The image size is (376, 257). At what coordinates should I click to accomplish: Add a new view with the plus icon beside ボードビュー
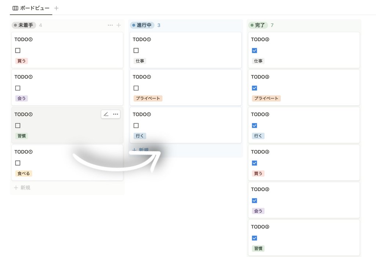56,8
